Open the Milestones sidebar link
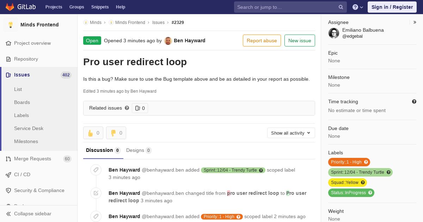 click(26, 141)
